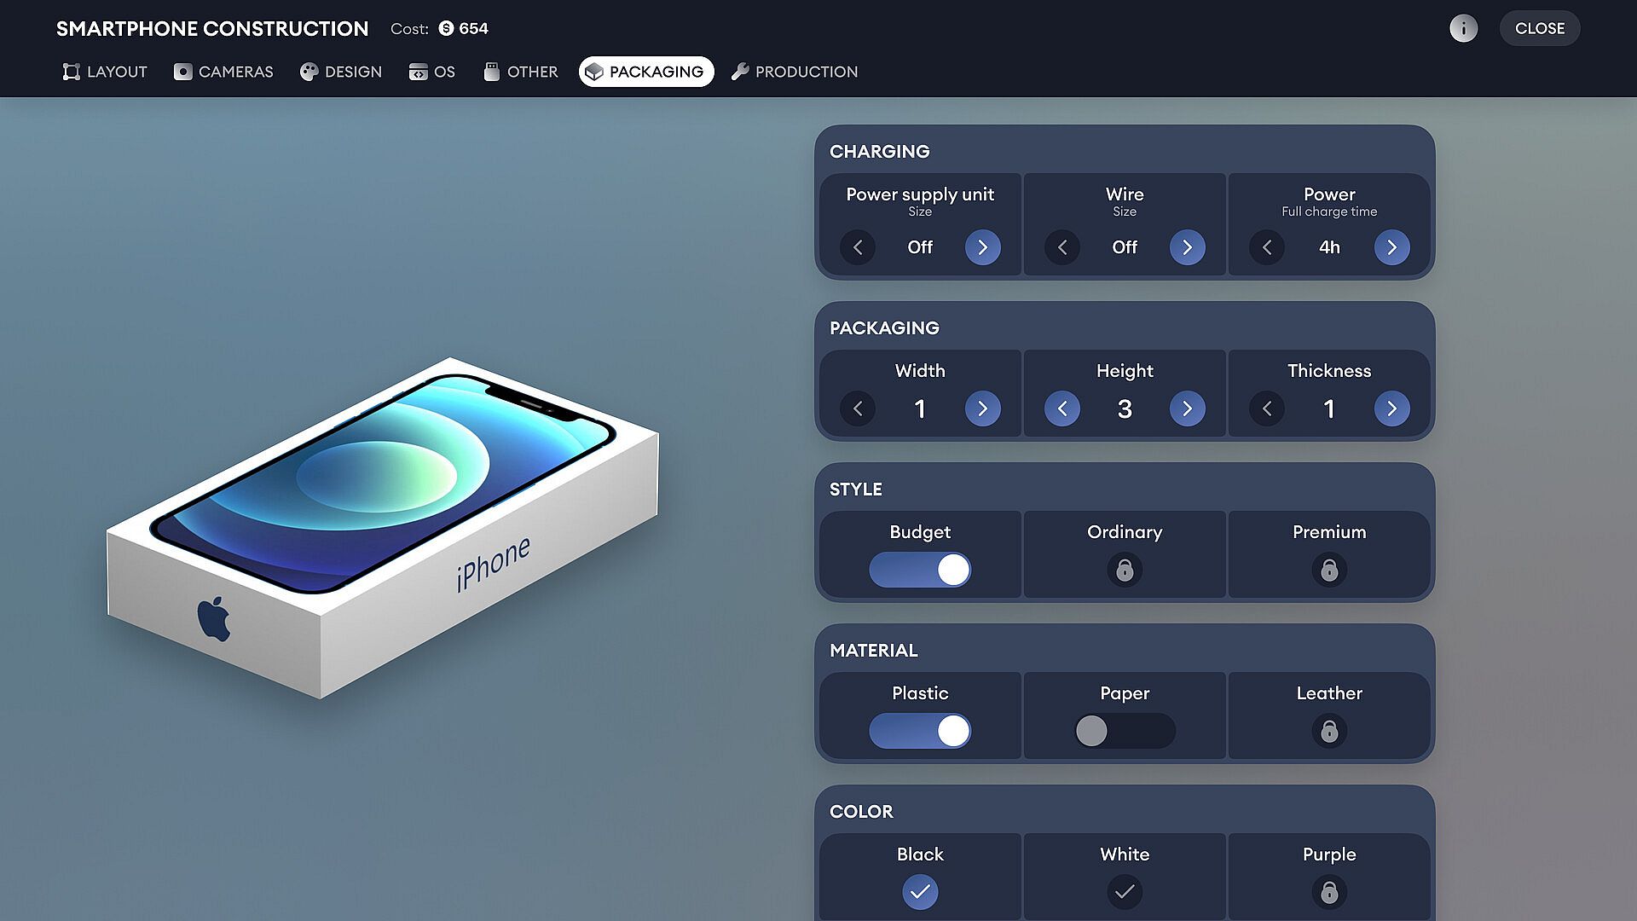Click the locked Premium style icon
The height and width of the screenshot is (921, 1637).
(x=1328, y=570)
